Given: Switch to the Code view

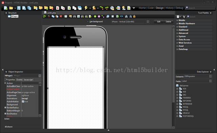Looking at the screenshot, I should point(151,8).
